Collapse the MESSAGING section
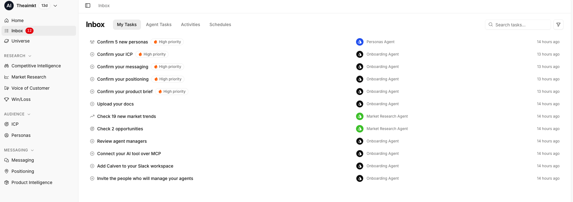This screenshot has height=202, width=573. tap(19, 150)
